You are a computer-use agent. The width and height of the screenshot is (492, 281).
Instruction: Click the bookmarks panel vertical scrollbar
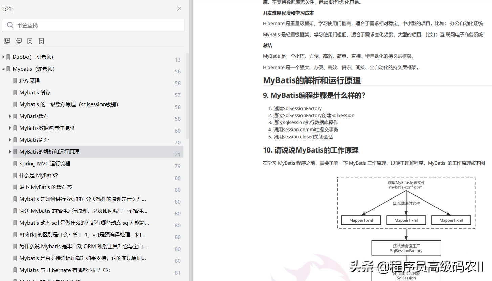[187, 96]
